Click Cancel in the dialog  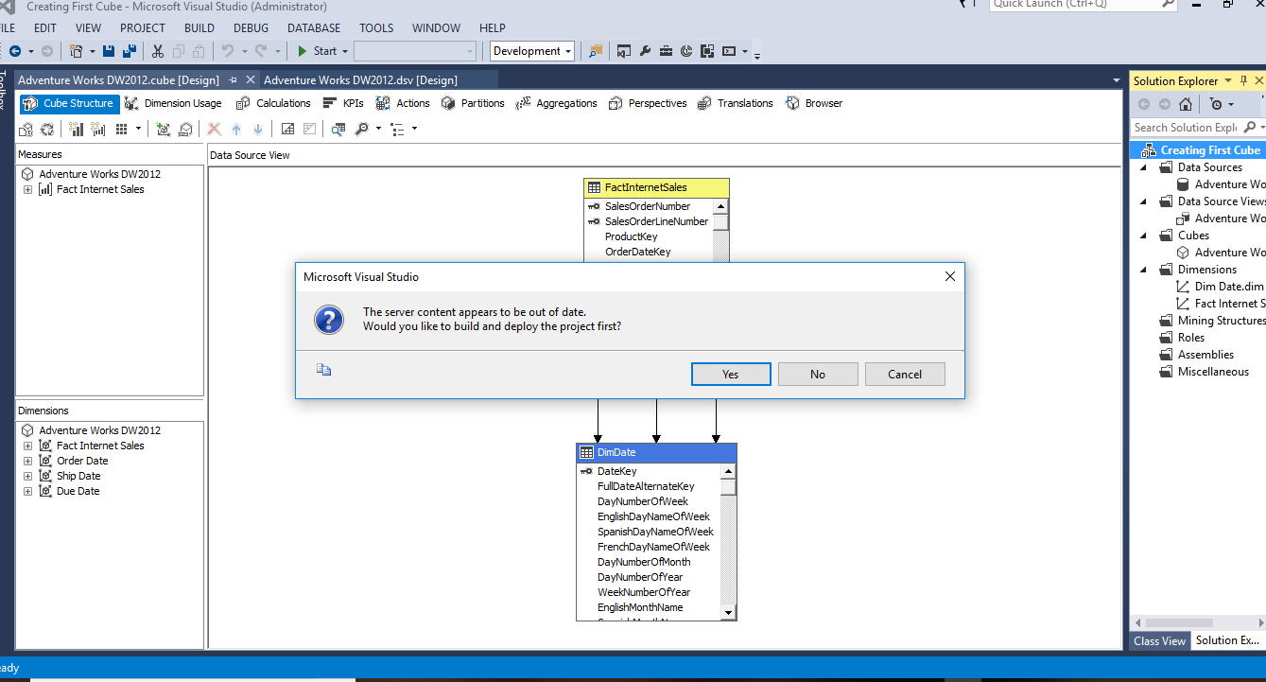click(905, 374)
